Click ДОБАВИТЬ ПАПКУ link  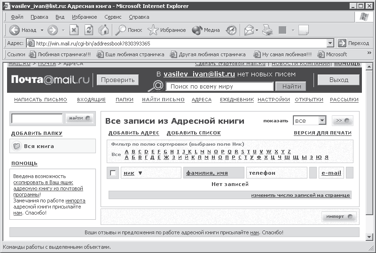[37, 134]
